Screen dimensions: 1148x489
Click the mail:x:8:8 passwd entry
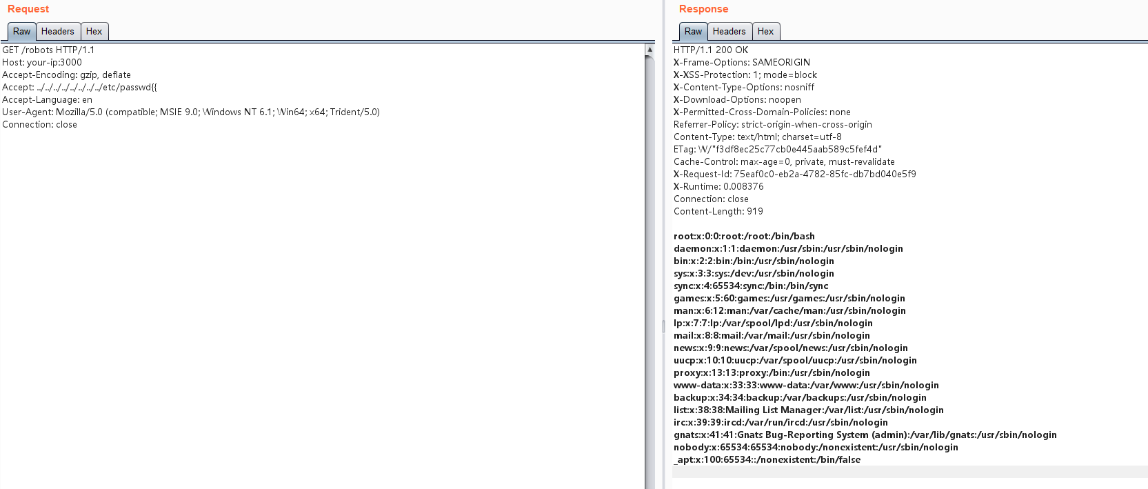(772, 336)
